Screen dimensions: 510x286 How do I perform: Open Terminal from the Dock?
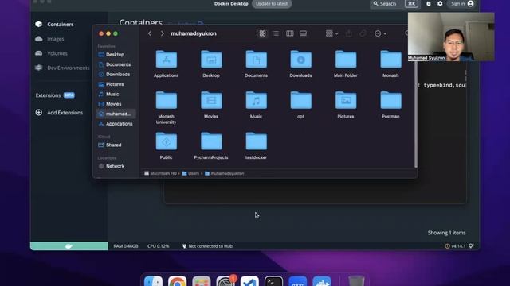[273, 281]
